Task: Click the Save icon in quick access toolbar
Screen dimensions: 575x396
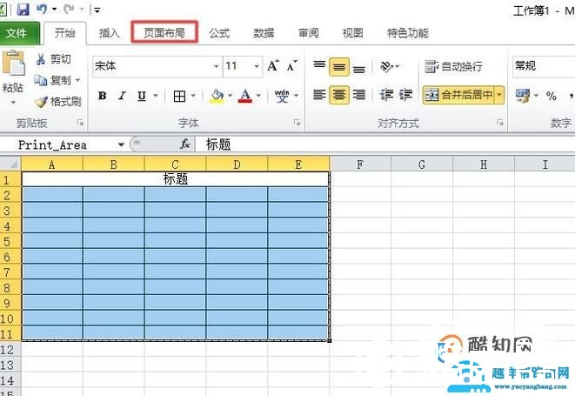Action: point(23,9)
